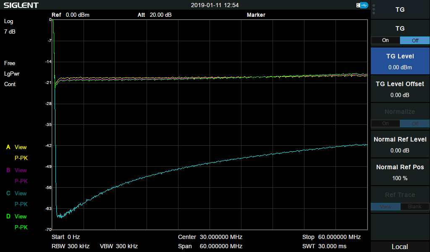This screenshot has height=252, width=430.
Task: Click trace A's P-PK detector text
Action: [21, 158]
